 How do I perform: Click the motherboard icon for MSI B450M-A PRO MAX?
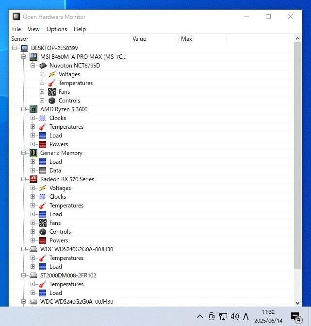33,57
